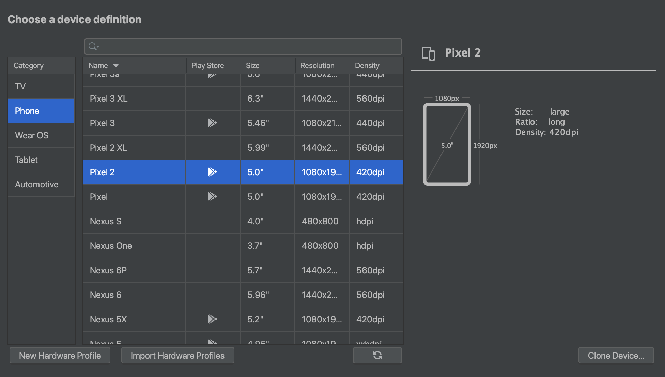Select the Tablet category
665x377 pixels.
pos(41,160)
